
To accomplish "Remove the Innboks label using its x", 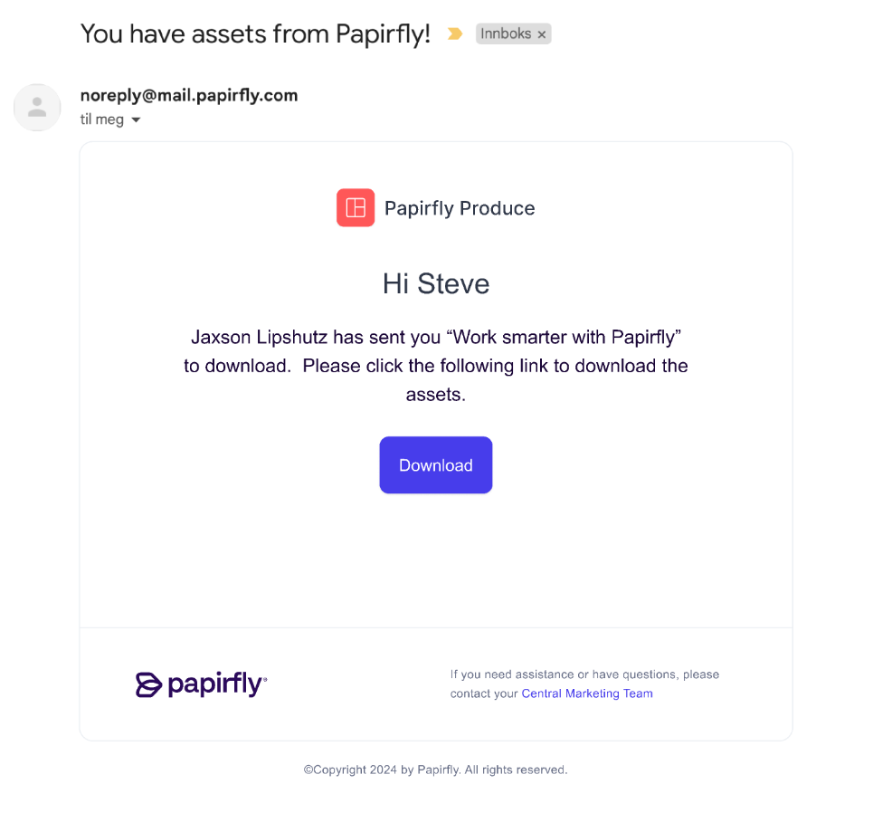I will [542, 34].
